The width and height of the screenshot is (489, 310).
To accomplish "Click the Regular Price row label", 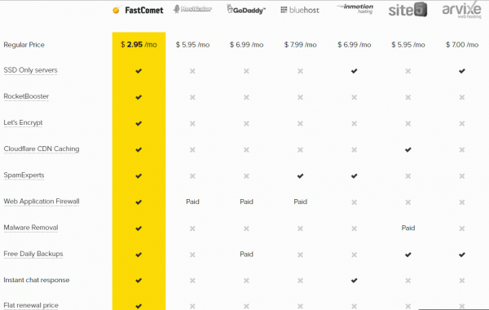I will (24, 45).
